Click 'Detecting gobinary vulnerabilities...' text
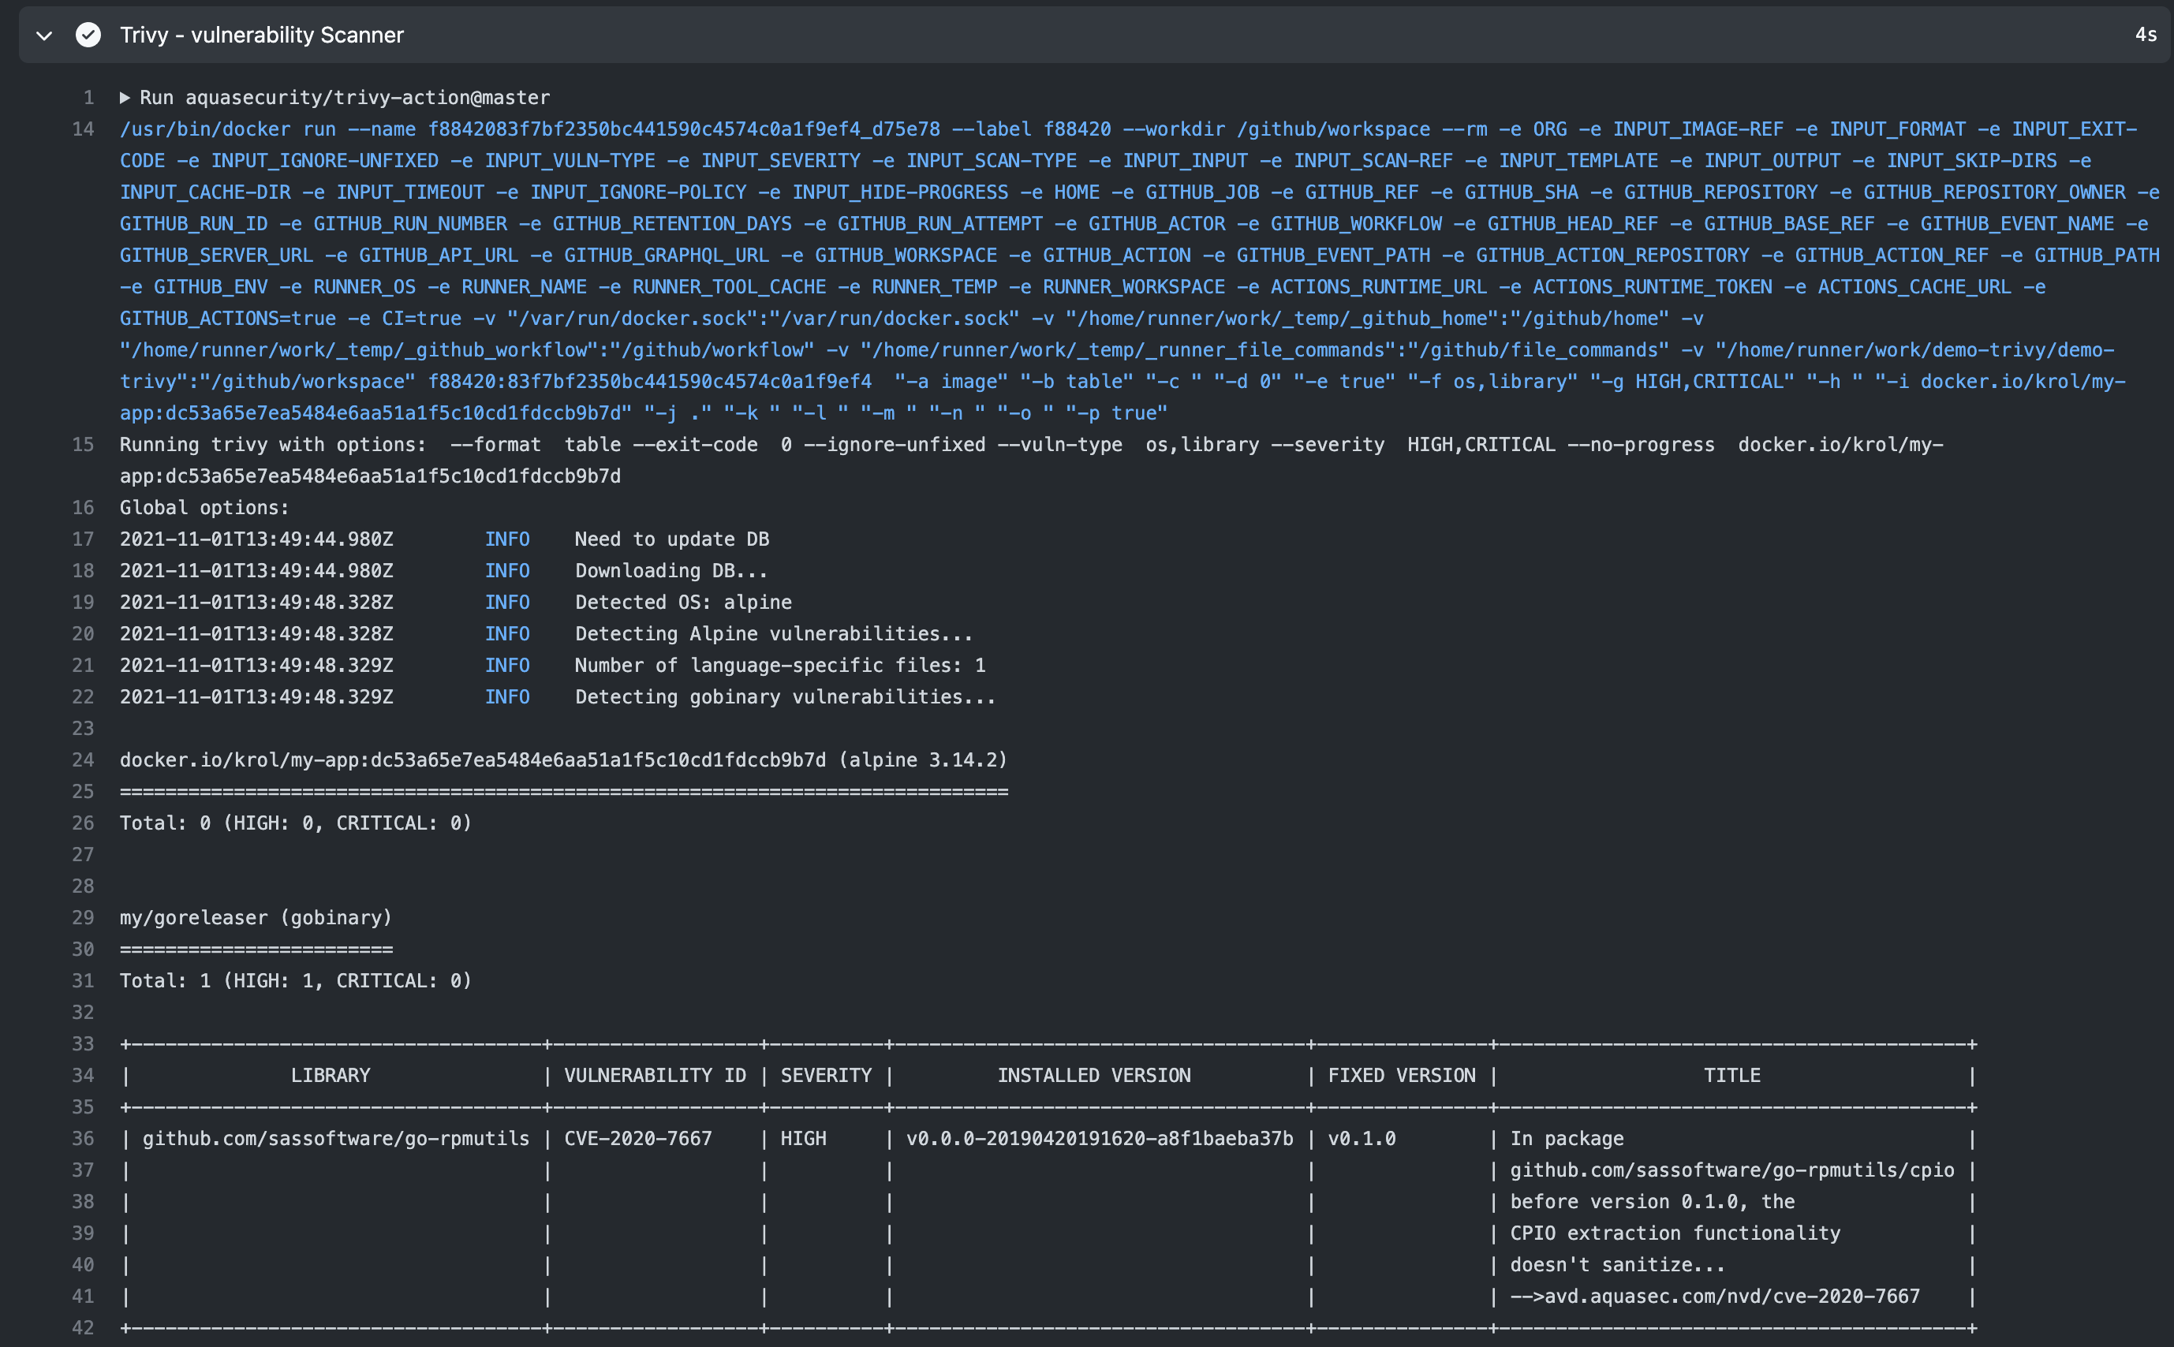This screenshot has height=1347, width=2174. (785, 696)
